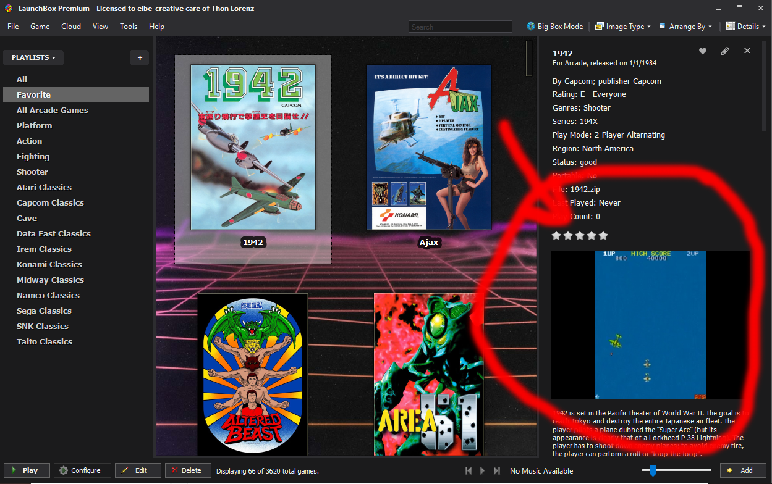Click 'Region: North America' text
Viewport: 772px width, 484px height.
pos(593,149)
